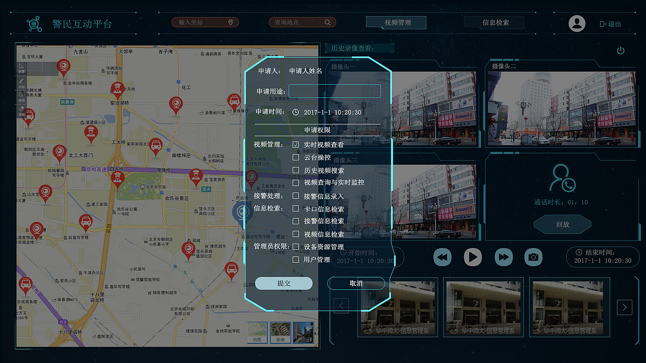
Task: Fast-forward the historical video playback
Action: point(503,257)
